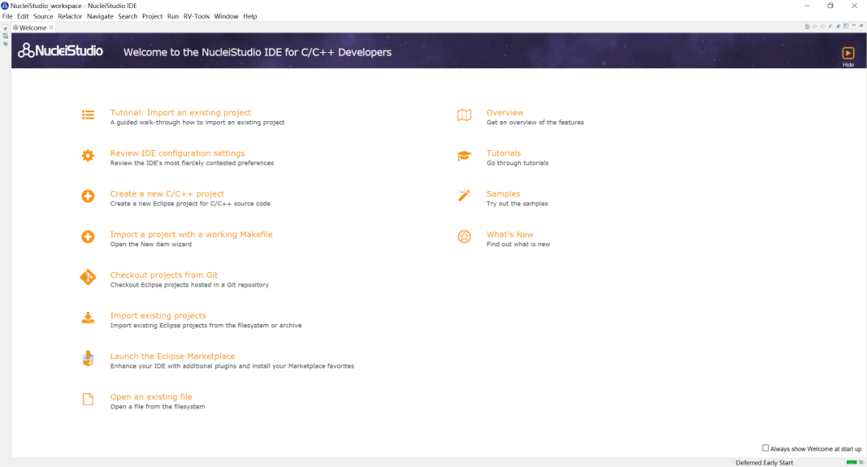Click the customize page layout icon
Screen dimensions: 867x467
846,26
